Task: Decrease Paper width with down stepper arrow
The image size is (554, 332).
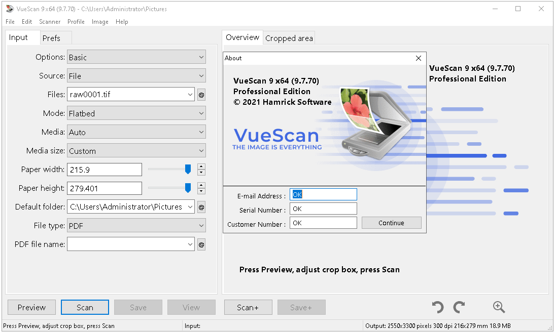Action: [x=201, y=173]
